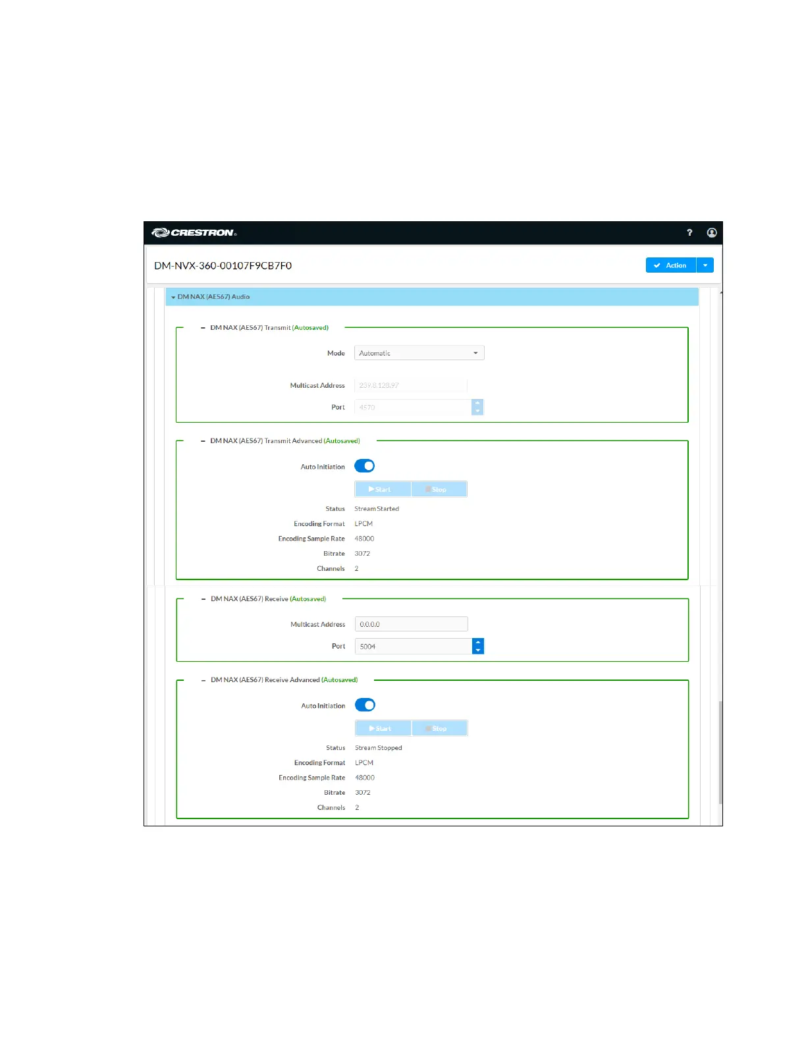Open the Mode dropdown set to Automatic

tap(419, 353)
